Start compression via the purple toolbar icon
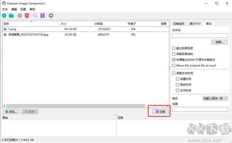The image size is (232, 143). [43, 15]
